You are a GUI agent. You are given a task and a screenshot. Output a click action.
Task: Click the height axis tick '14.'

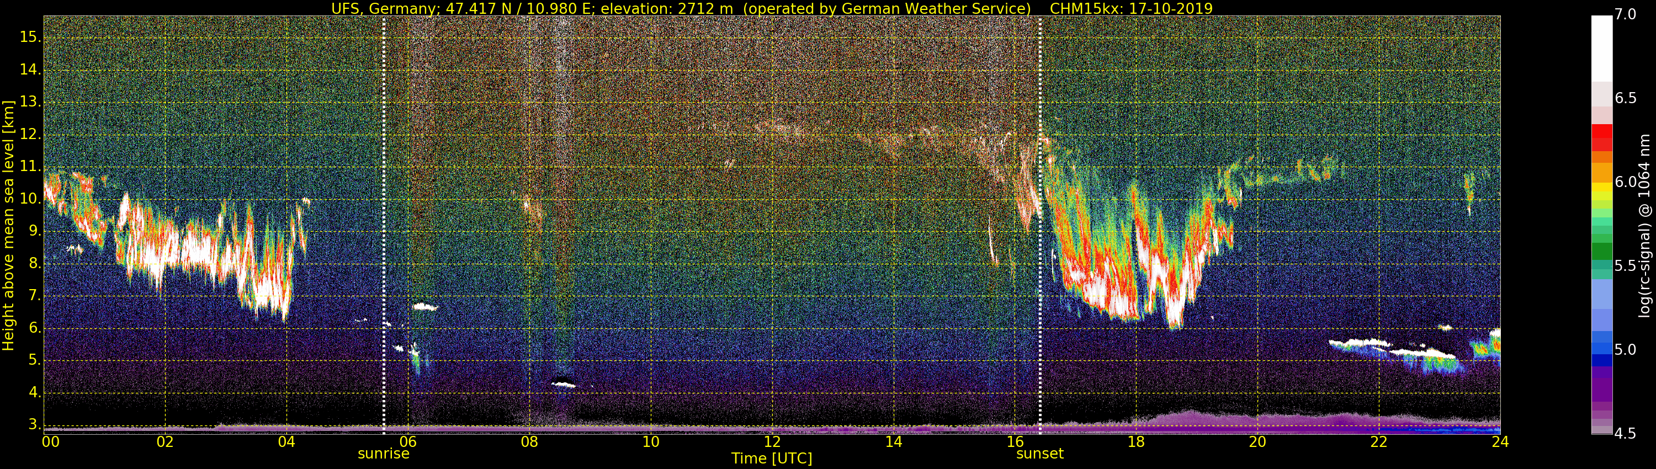(30, 70)
